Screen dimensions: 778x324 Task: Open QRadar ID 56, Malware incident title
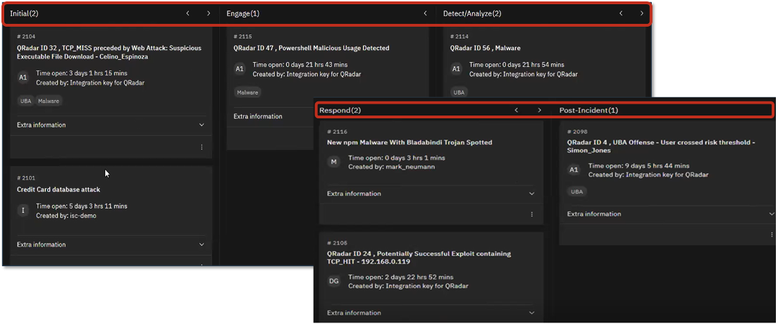click(x=485, y=49)
